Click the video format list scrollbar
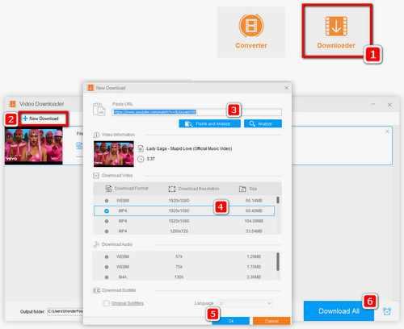 click(x=278, y=200)
